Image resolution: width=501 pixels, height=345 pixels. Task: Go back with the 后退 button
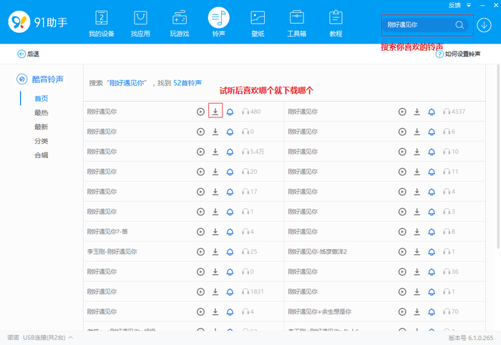[28, 54]
